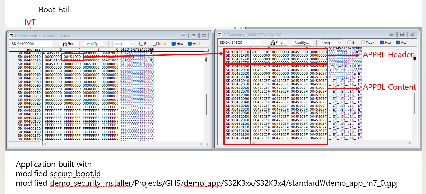
Task: Enable the E checkbox in the 00400000 window
Action: (141, 44)
